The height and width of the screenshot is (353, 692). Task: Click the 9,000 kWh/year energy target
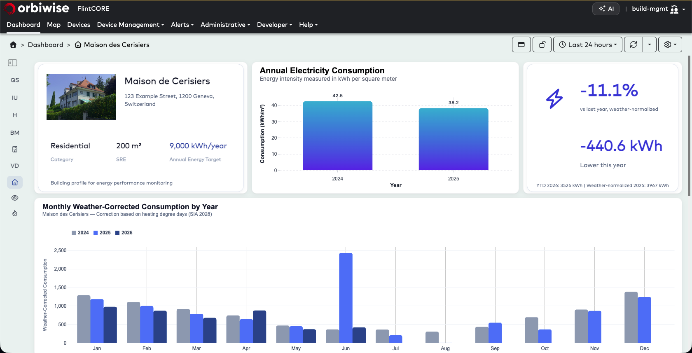[198, 146]
